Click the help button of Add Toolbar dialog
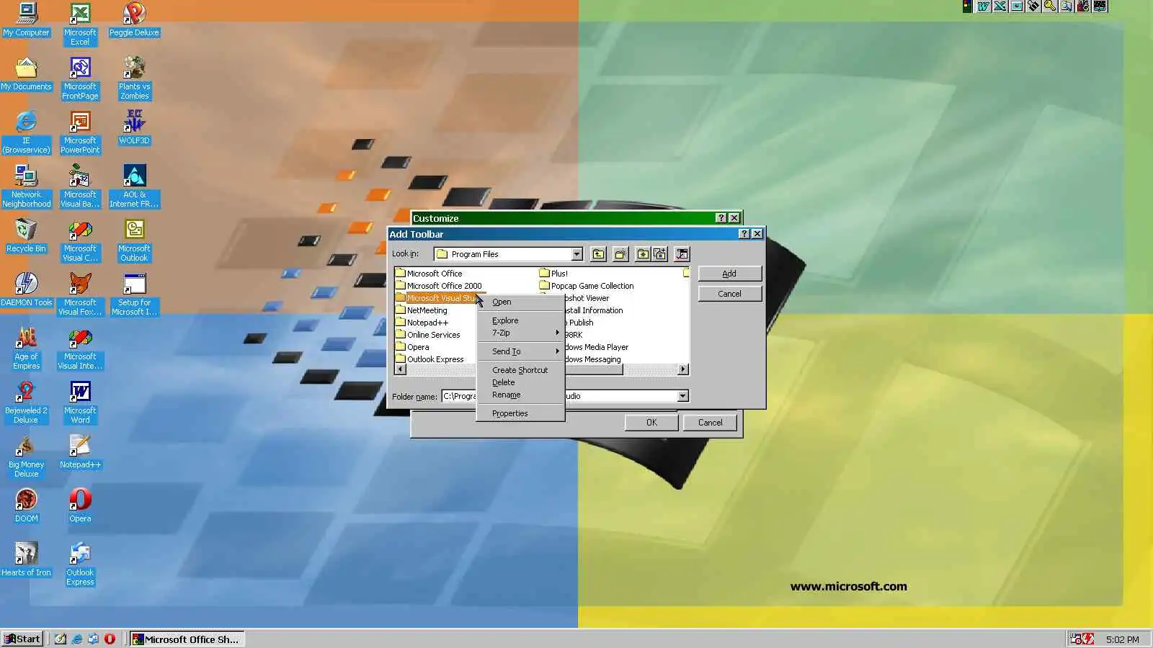 [x=744, y=234]
